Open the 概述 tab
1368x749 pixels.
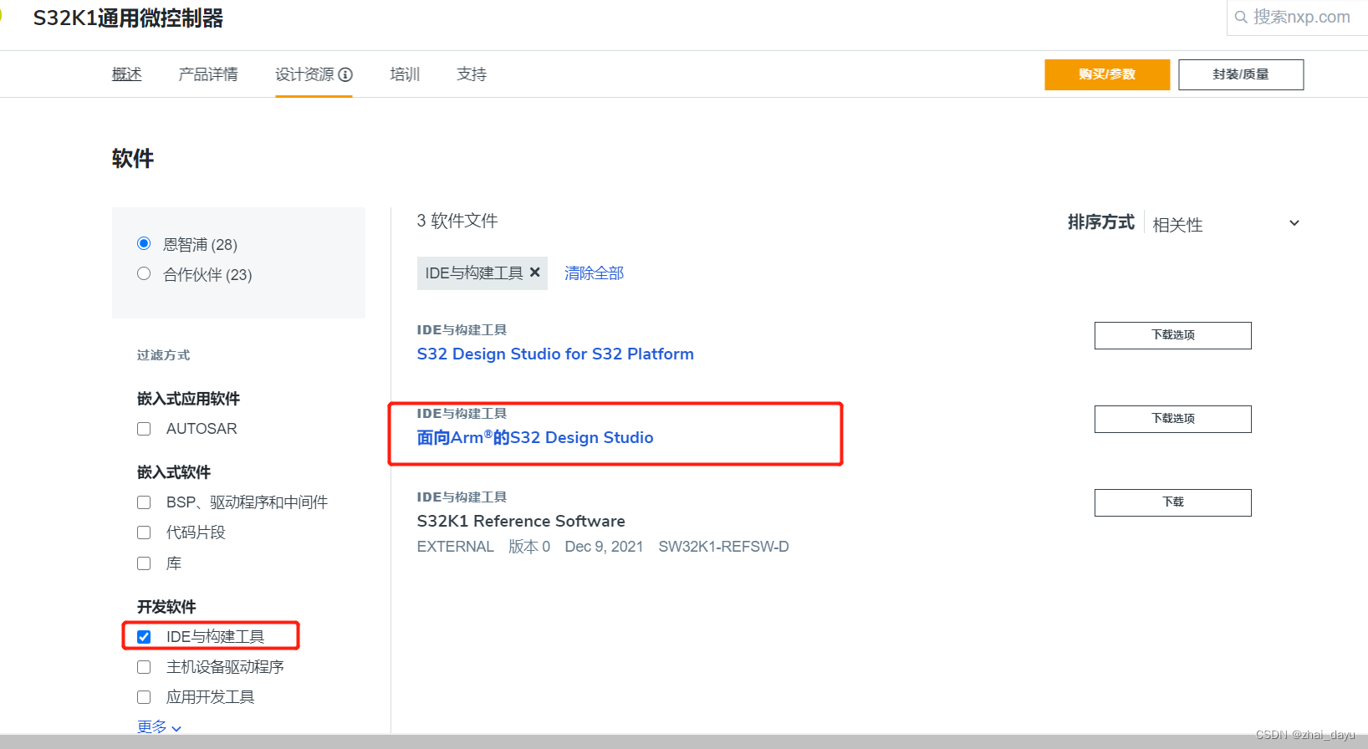127,74
